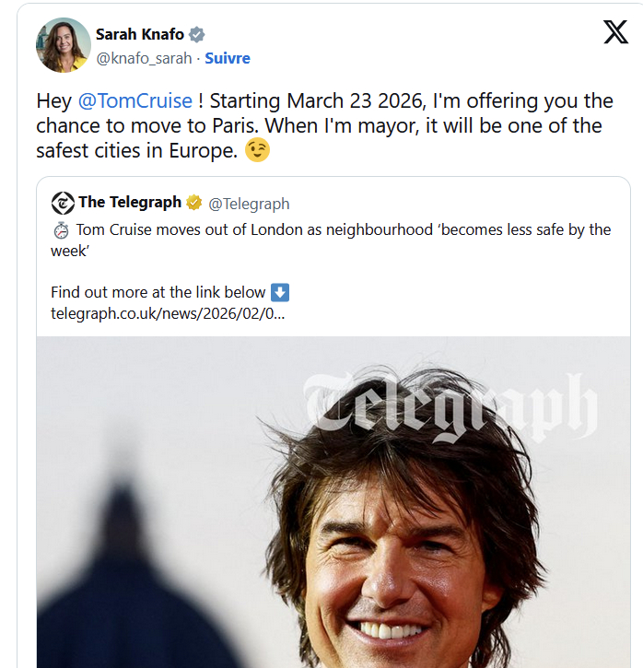Click the gold verified badge next to The Telegraph

(x=194, y=203)
